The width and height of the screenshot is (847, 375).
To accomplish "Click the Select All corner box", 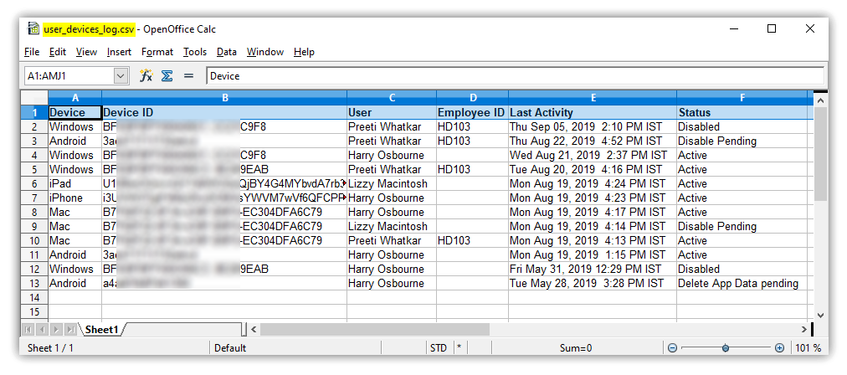I will click(34, 98).
